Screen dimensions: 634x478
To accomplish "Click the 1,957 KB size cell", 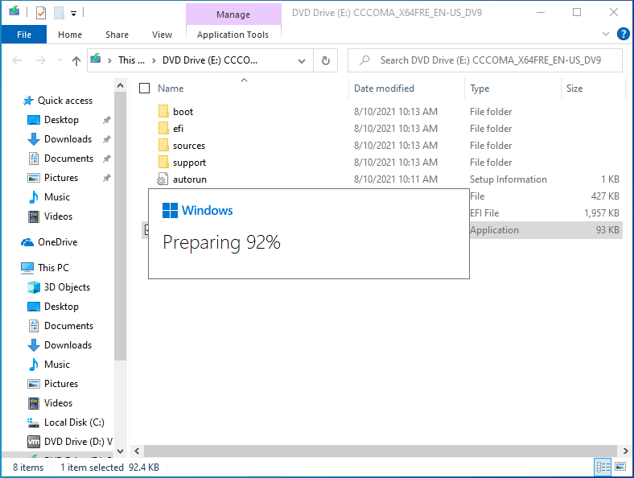I will (601, 213).
